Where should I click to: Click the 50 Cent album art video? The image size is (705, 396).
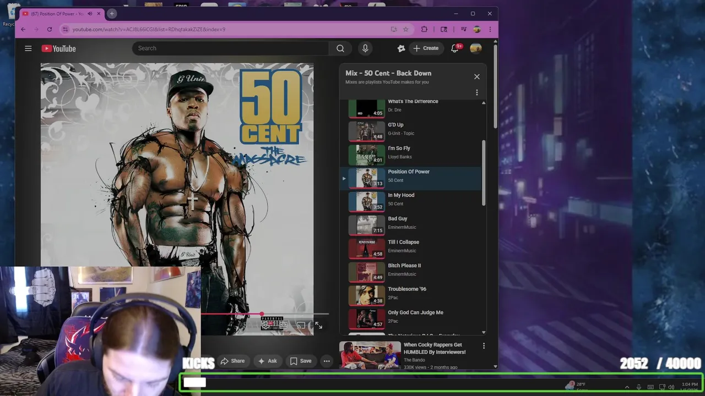(177, 199)
